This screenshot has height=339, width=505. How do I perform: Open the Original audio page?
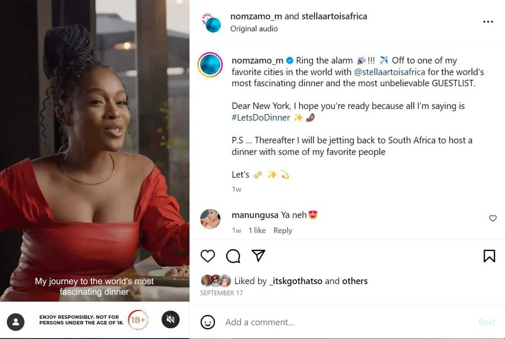tap(254, 29)
